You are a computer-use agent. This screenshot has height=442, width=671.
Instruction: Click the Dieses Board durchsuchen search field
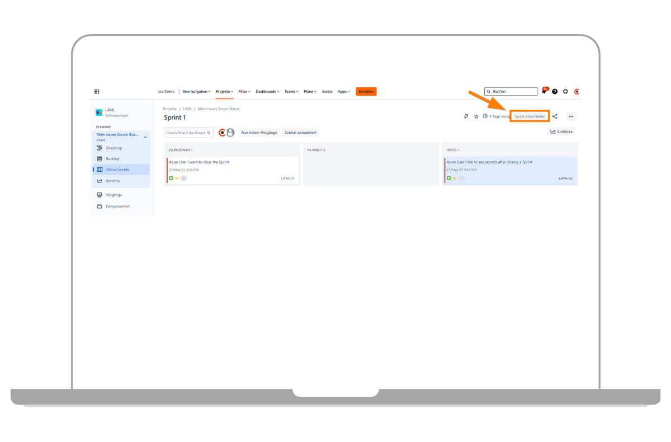186,133
